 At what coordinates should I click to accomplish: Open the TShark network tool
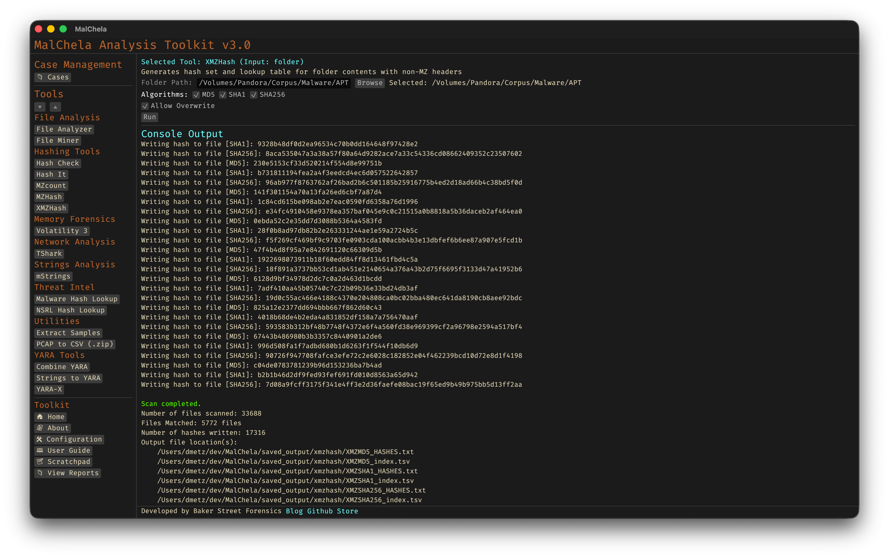49,253
